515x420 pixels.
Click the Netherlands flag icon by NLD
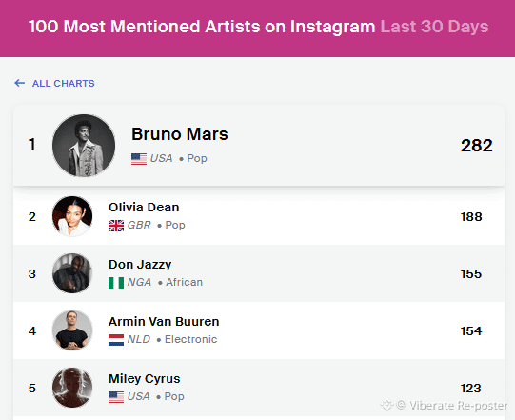[x=116, y=340]
